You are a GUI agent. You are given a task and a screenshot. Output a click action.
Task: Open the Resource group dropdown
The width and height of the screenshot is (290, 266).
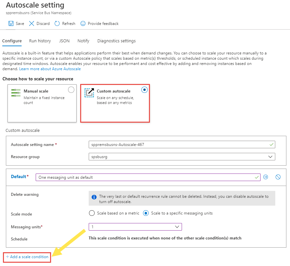click(x=270, y=156)
